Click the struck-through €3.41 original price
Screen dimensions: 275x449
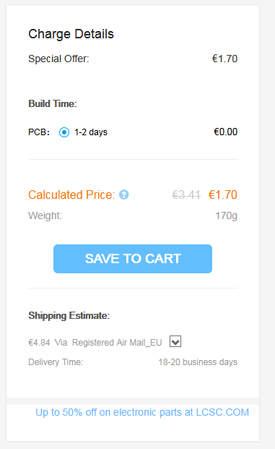186,195
